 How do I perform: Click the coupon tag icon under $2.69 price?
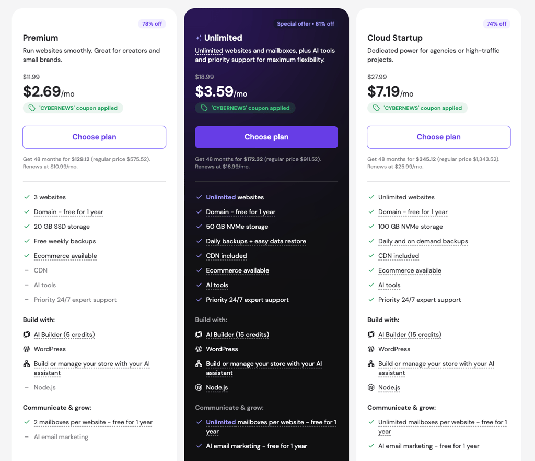[32, 108]
